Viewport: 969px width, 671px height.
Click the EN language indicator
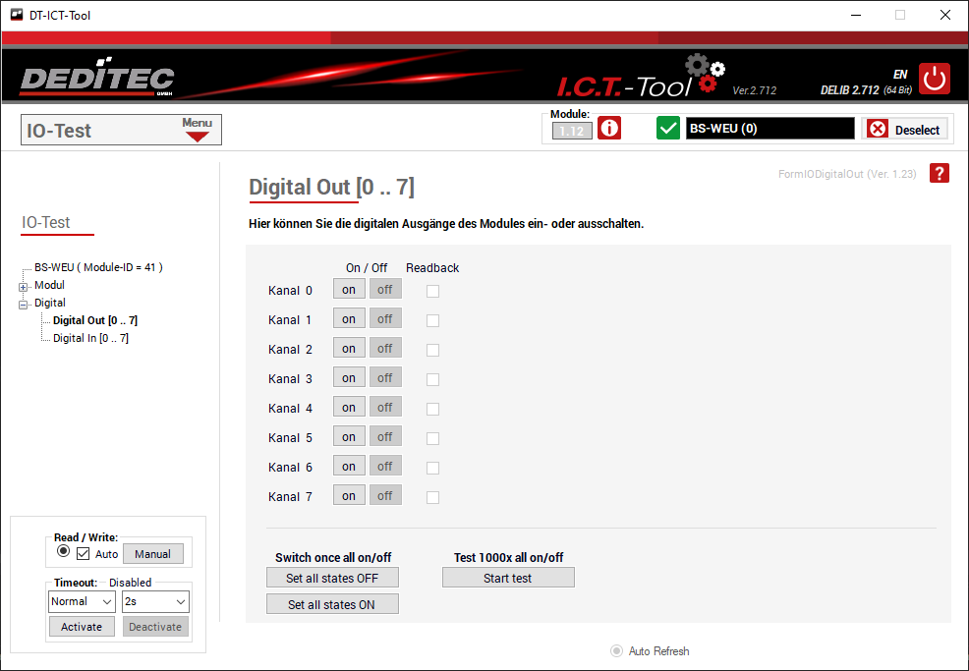pos(899,74)
